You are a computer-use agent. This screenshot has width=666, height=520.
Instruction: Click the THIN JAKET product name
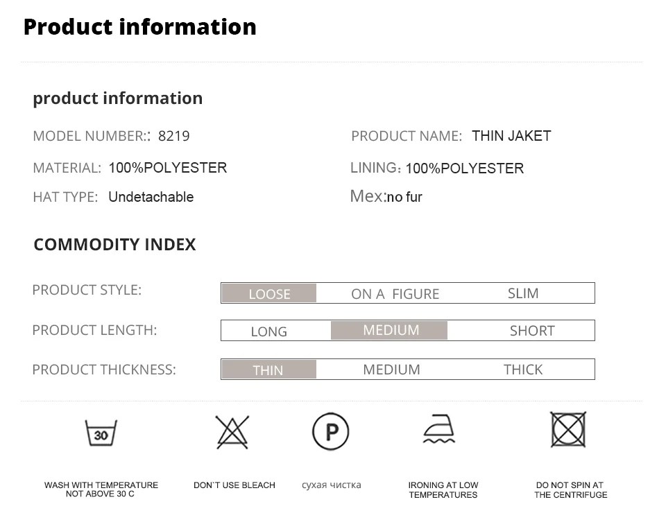(511, 136)
